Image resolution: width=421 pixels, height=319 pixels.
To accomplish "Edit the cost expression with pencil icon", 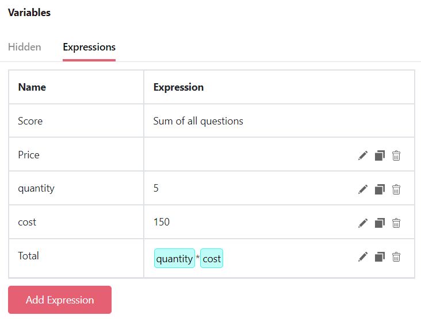I will click(363, 223).
